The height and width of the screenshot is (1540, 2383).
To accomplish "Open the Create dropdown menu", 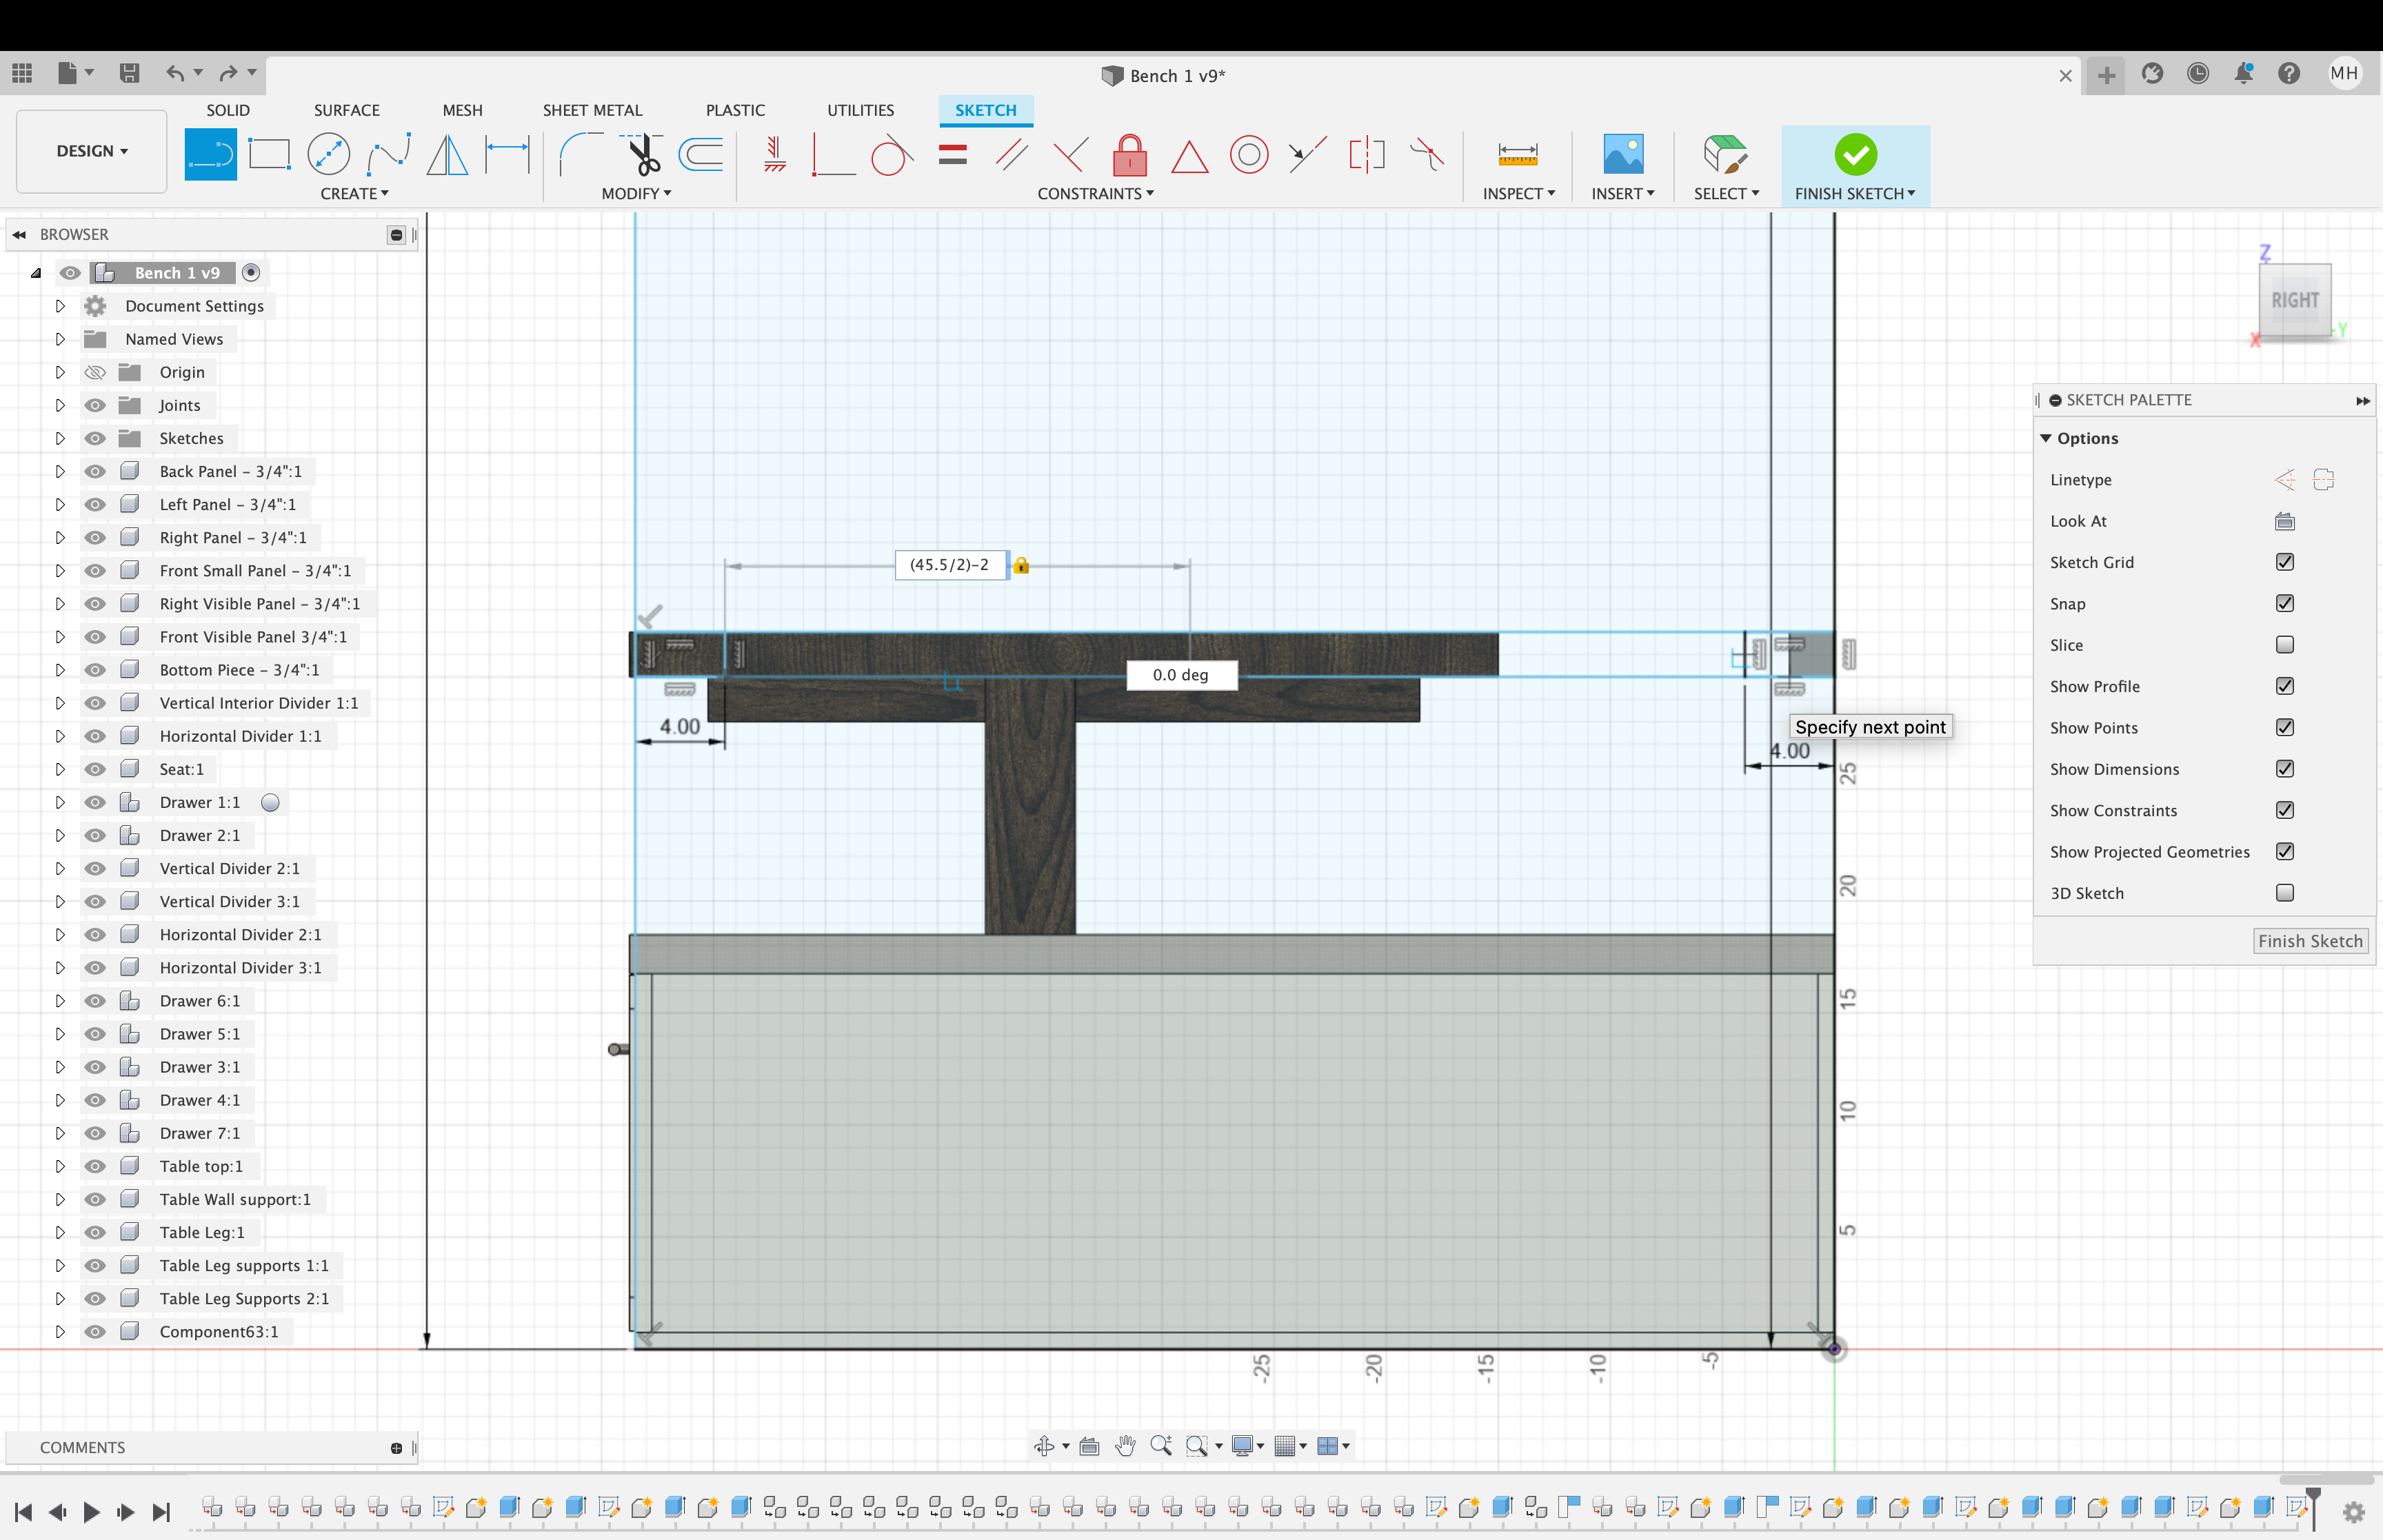I will click(x=355, y=193).
